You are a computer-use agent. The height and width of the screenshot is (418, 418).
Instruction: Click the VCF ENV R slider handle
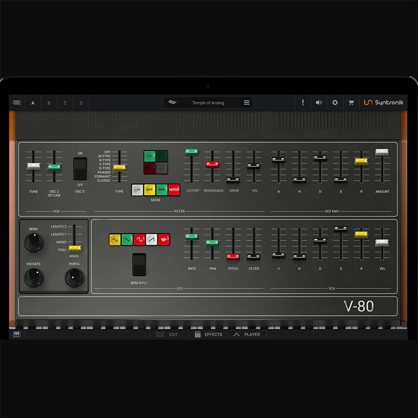coord(361,161)
